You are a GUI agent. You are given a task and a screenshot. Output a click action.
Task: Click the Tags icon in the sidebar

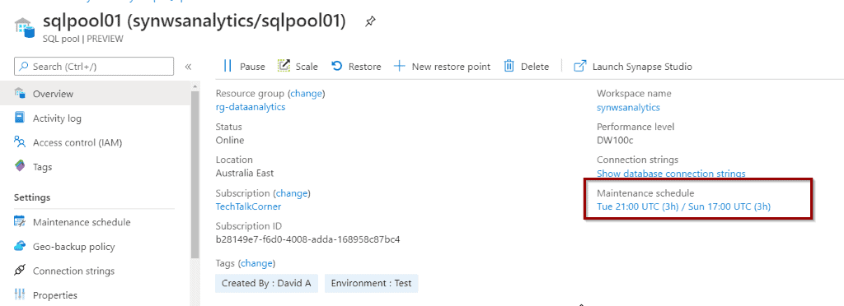point(20,166)
